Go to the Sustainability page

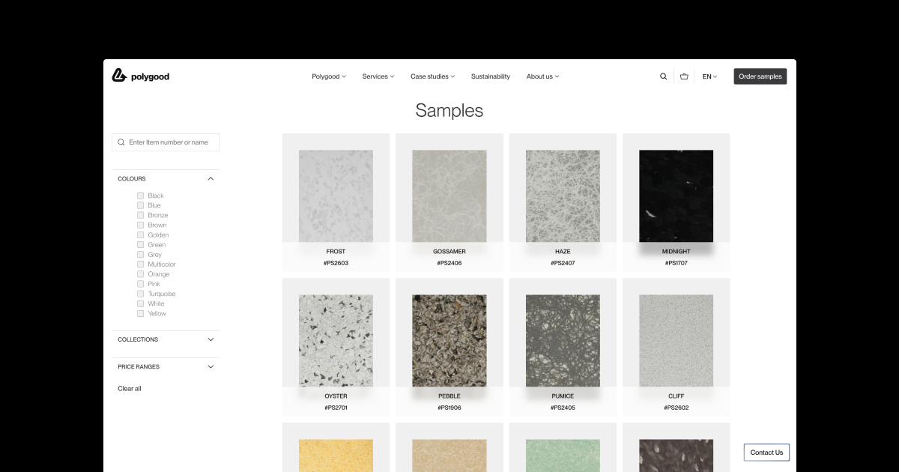coord(491,76)
